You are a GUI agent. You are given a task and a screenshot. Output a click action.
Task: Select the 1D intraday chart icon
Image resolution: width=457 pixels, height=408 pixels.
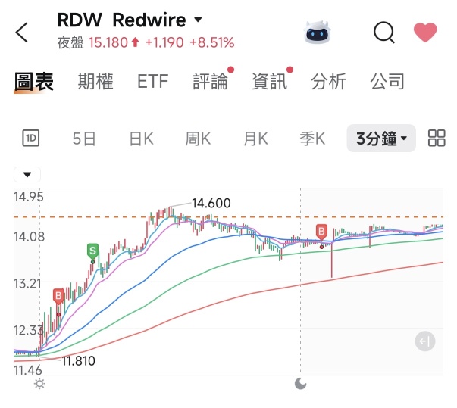31,138
